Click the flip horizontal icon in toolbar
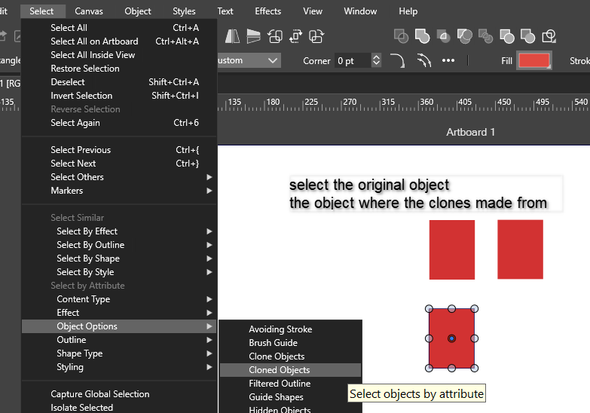590x413 pixels. (232, 36)
